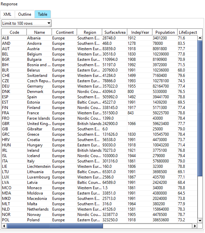Click the horizontal scrollbar thumb
The width and height of the screenshot is (205, 233).
[55, 226]
